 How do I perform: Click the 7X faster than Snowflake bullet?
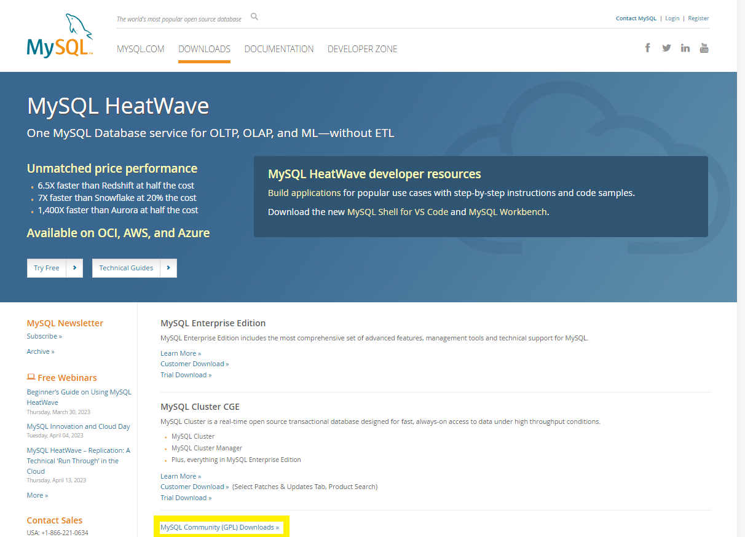tap(117, 198)
